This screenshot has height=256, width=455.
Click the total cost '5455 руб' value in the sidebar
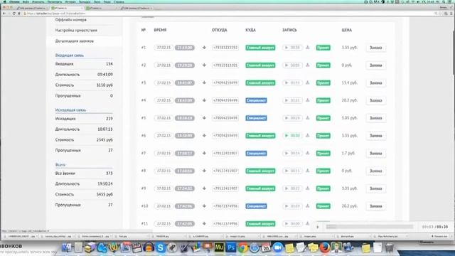click(105, 194)
